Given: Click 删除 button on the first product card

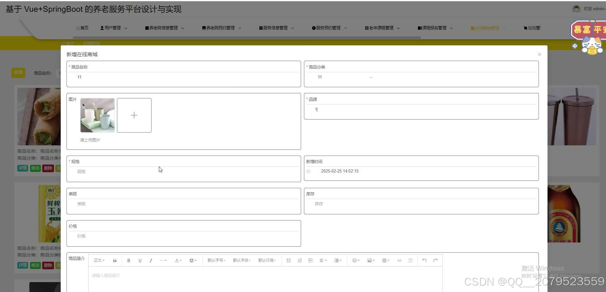Looking at the screenshot, I should coord(48,168).
